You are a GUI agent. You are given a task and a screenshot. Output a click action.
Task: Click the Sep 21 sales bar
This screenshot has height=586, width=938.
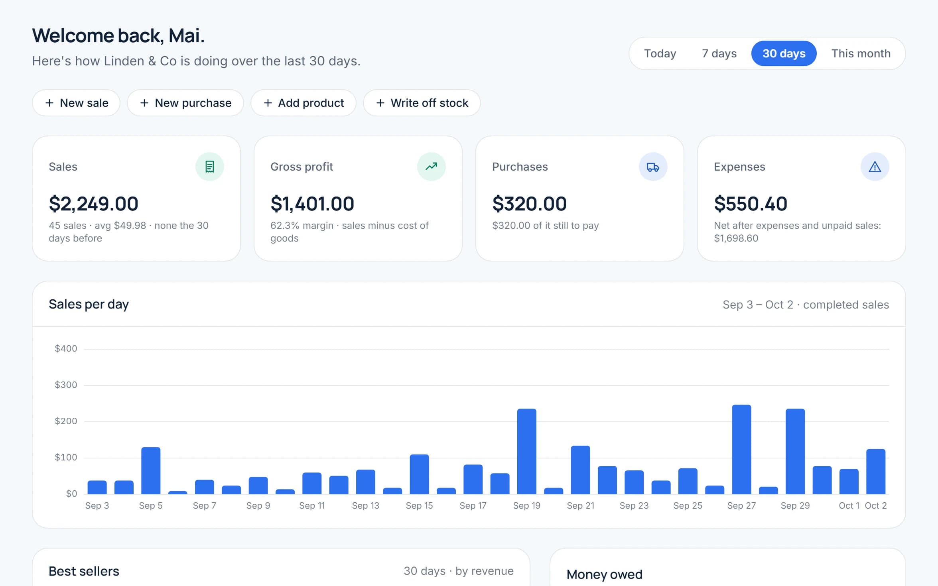click(580, 470)
